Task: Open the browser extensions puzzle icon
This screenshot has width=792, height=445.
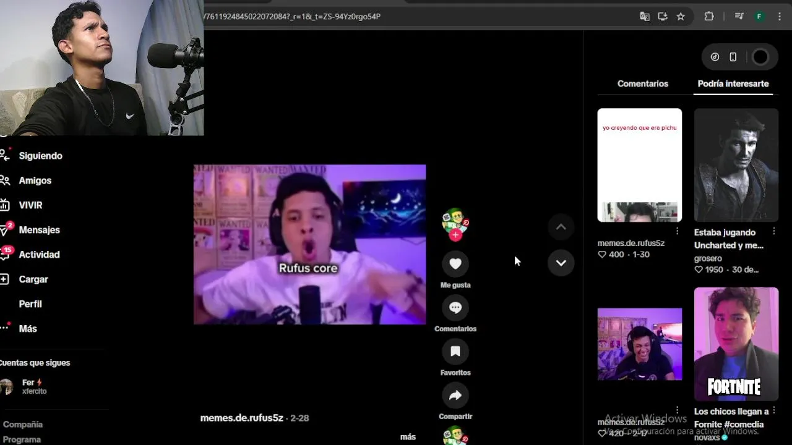Action: pyautogui.click(x=709, y=17)
